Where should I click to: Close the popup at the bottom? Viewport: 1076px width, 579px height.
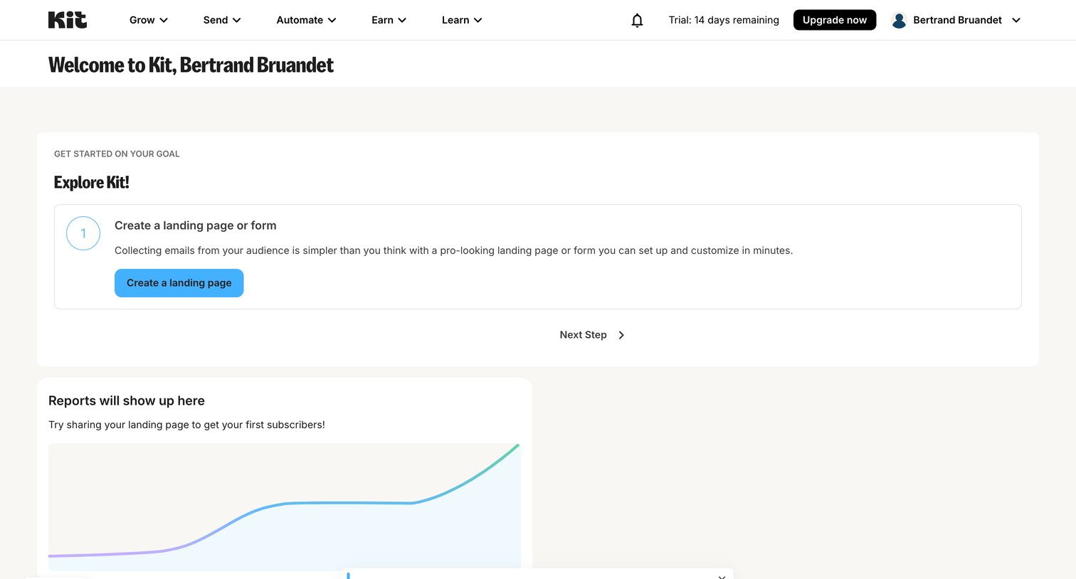(722, 576)
